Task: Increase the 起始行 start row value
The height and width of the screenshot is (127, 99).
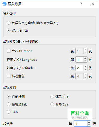Action: (89, 122)
